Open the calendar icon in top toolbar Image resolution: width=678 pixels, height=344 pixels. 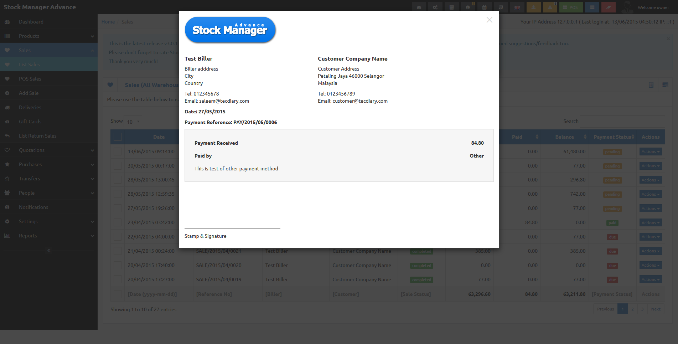tap(484, 7)
